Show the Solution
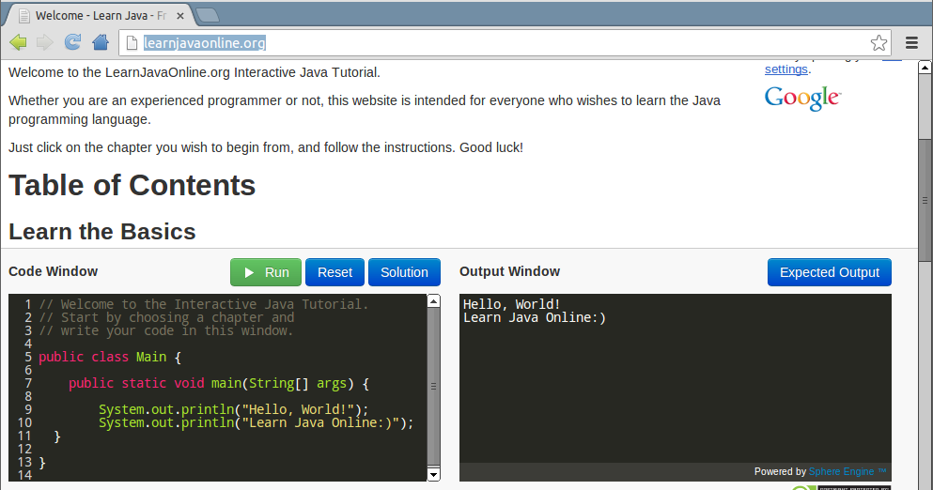 (404, 272)
